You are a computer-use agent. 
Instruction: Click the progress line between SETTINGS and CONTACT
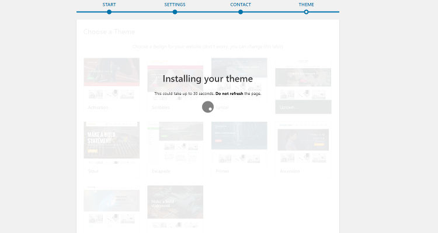click(x=207, y=12)
